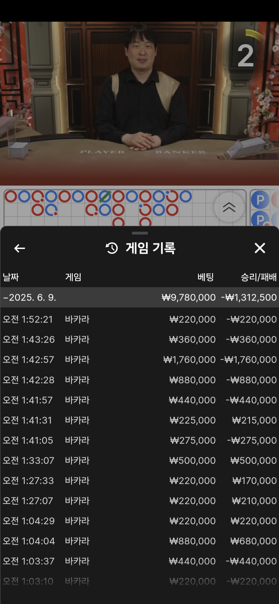Tap the blue circle with green slash
The width and height of the screenshot is (279, 604).
click(x=105, y=197)
